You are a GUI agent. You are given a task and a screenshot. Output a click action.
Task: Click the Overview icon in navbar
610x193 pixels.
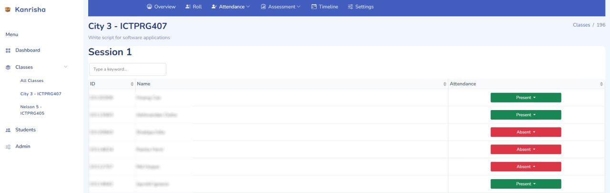click(x=149, y=7)
